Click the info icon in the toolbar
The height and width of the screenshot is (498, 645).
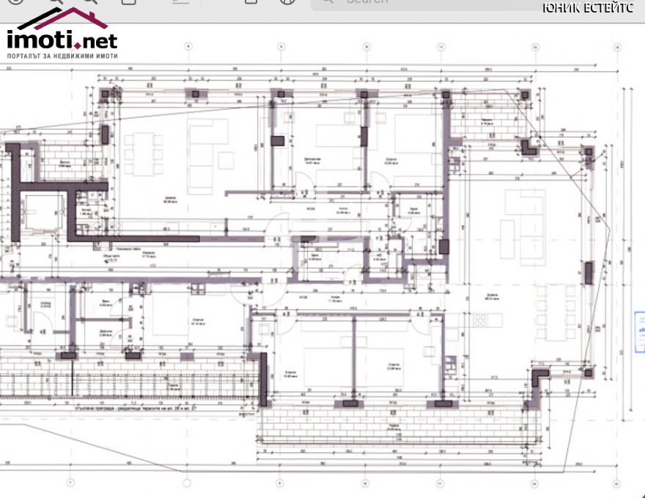tap(15, 1)
